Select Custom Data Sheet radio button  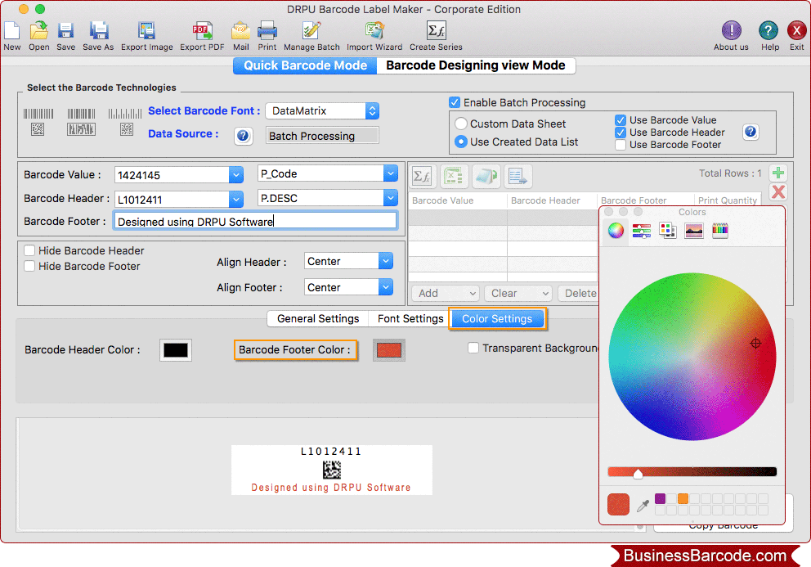point(461,124)
